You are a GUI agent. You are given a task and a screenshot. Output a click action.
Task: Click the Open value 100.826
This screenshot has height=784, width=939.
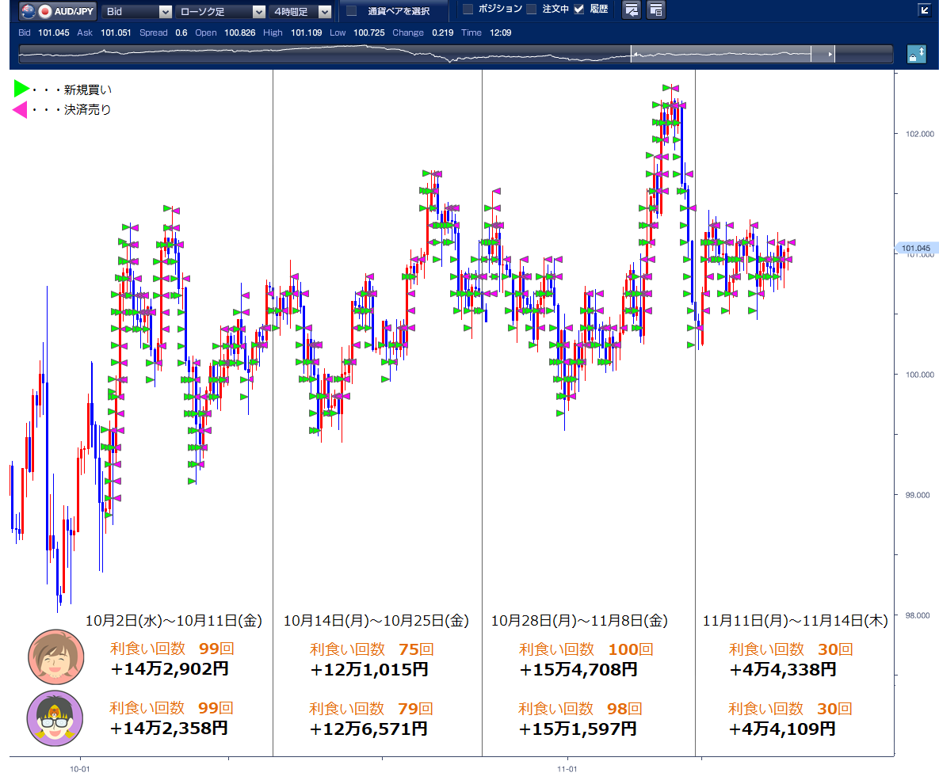tap(239, 33)
